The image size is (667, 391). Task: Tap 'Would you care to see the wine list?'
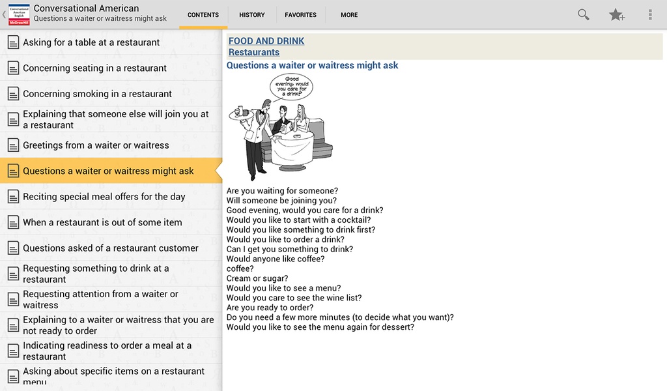(294, 298)
